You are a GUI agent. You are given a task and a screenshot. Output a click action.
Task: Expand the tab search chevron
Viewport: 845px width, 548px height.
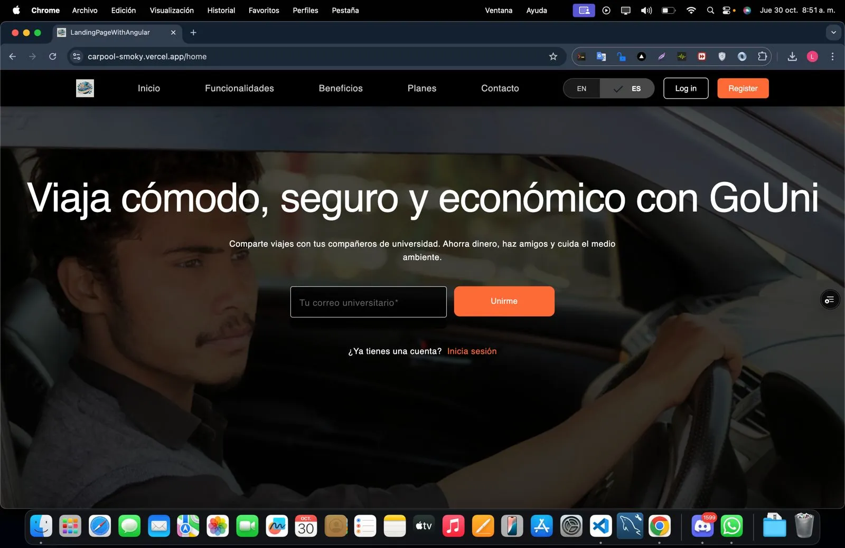(833, 32)
